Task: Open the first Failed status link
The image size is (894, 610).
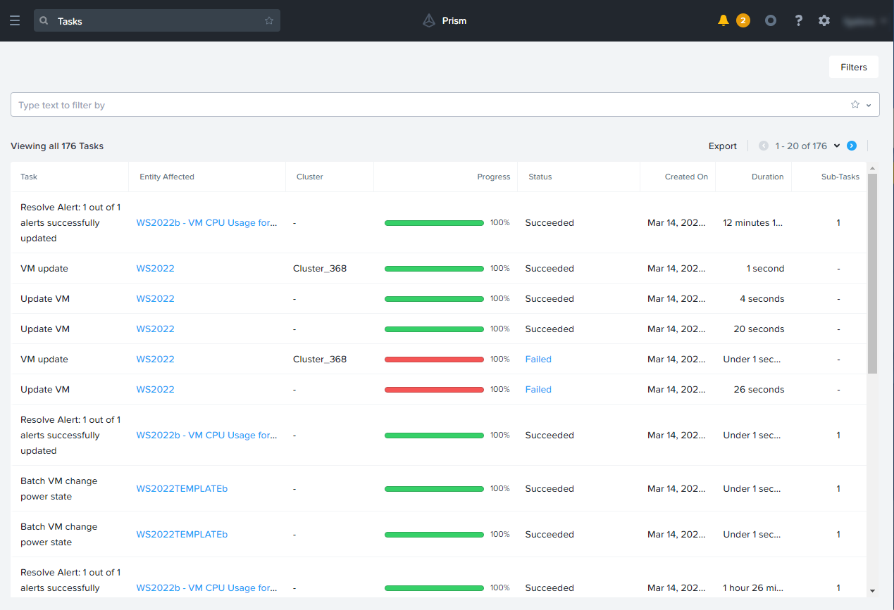Action: [538, 359]
